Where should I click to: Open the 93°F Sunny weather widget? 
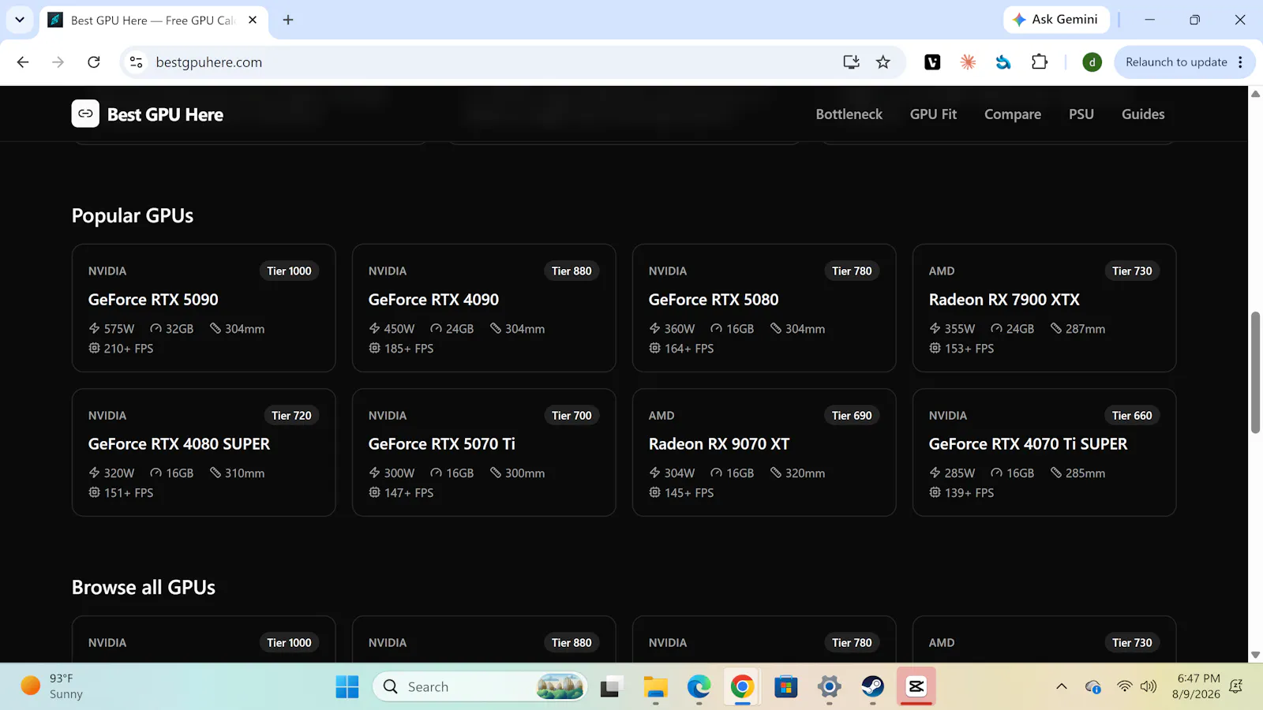(x=52, y=686)
